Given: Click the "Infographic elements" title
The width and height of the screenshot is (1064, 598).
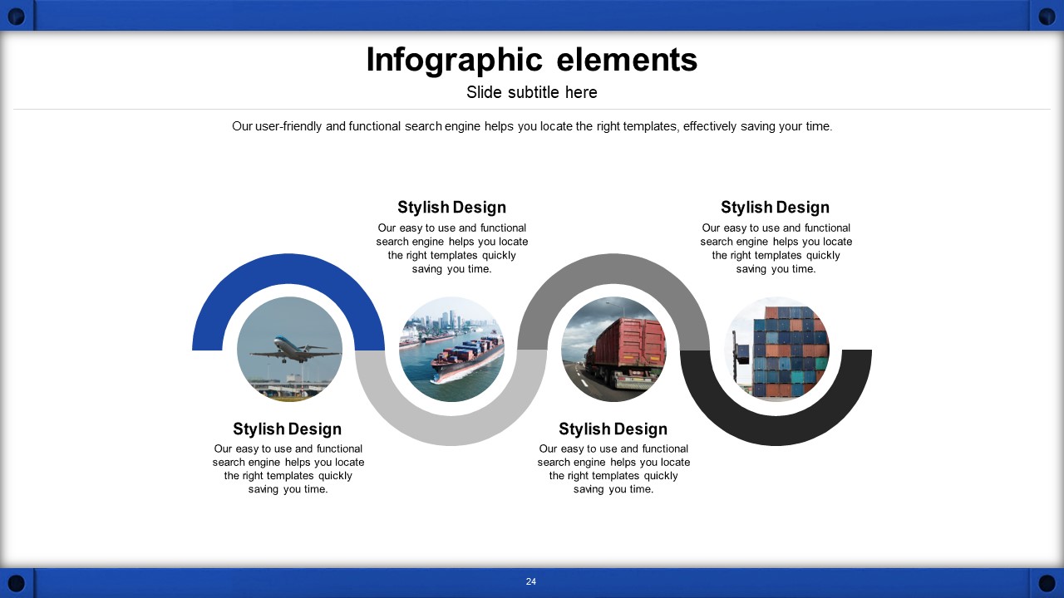Looking at the screenshot, I should (x=532, y=60).
